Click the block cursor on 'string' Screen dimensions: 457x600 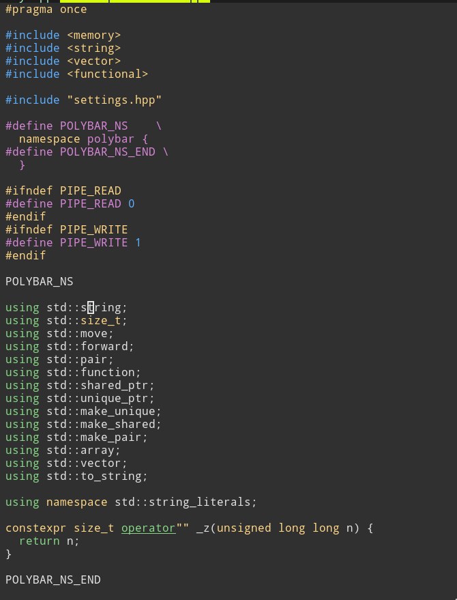point(91,307)
